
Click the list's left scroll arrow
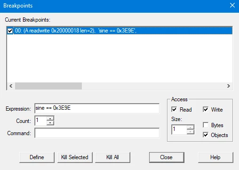click(x=11, y=86)
